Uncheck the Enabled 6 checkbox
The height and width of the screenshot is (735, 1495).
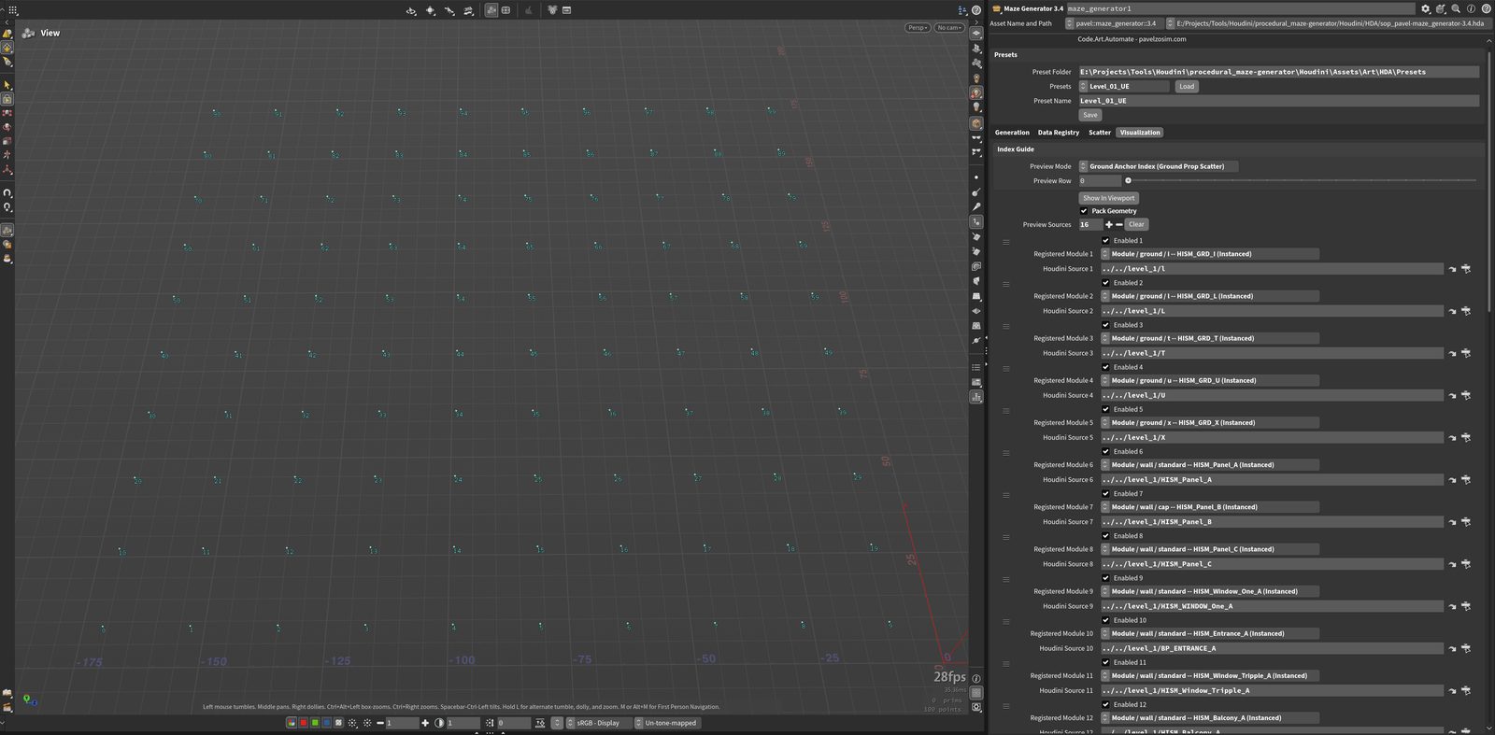point(1105,452)
